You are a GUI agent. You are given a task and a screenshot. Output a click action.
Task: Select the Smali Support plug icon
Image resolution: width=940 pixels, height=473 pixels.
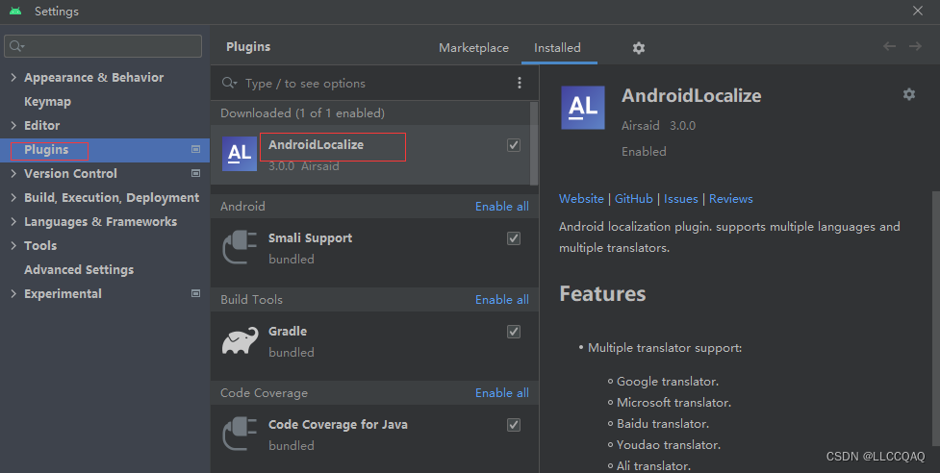click(240, 247)
